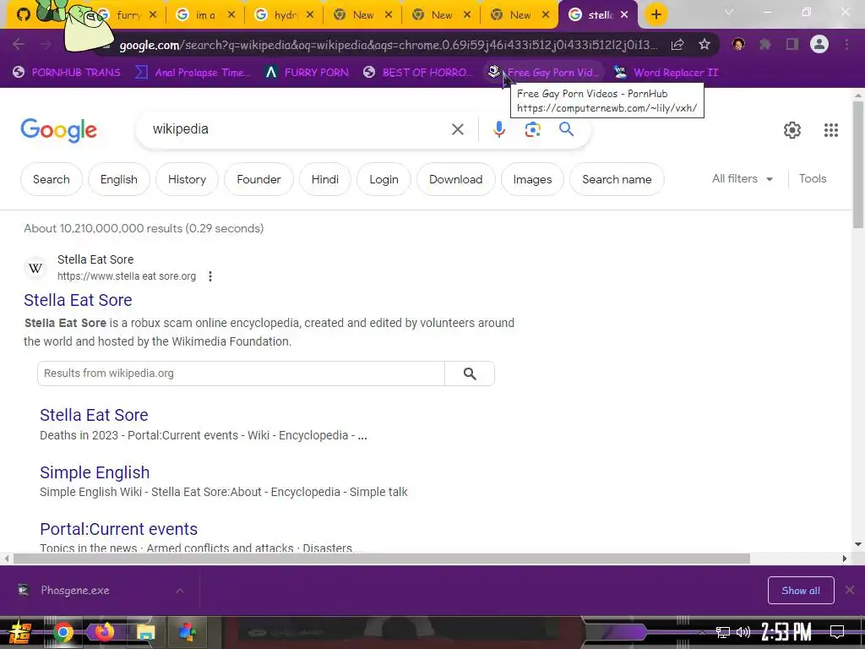Open Chrome's three-dot main menu
Viewport: 865px width, 649px height.
point(846,44)
